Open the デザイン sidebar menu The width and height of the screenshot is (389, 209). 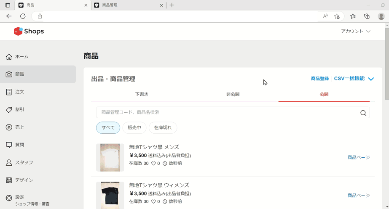(38, 180)
